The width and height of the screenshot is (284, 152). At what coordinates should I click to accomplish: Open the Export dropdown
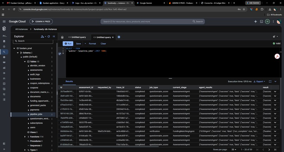tap(259, 81)
